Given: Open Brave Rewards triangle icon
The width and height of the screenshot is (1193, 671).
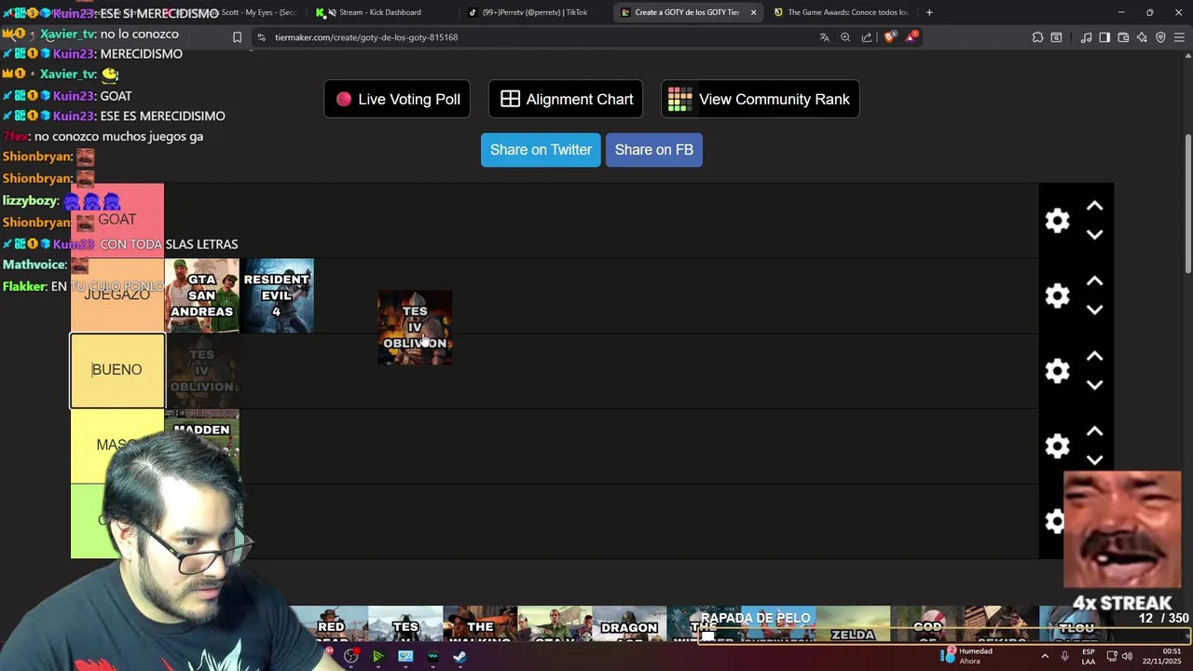Looking at the screenshot, I should [912, 37].
